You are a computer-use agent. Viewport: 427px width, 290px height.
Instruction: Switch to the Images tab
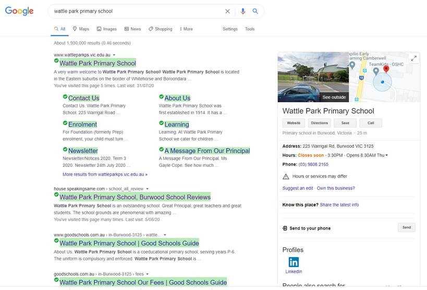(107, 29)
